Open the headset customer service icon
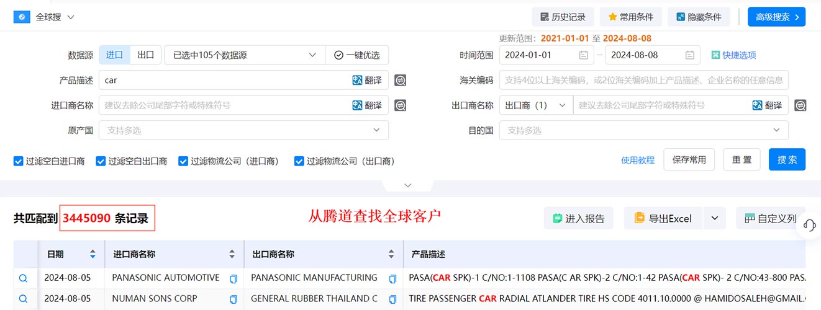Viewport: 821px width, 310px height. click(809, 225)
